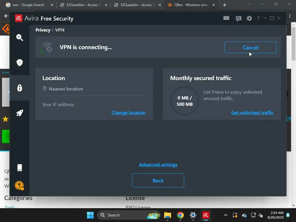Select the Privacy padlock sidebar icon
This screenshot has width=296, height=222.
pos(20,88)
